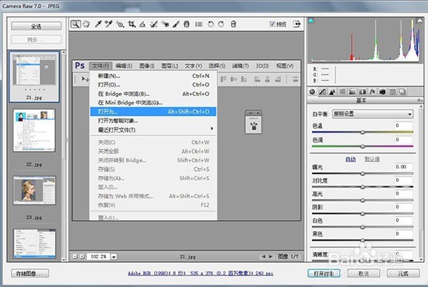
Task: Open the HSL / Grayscale panel tab
Action: pos(342,92)
